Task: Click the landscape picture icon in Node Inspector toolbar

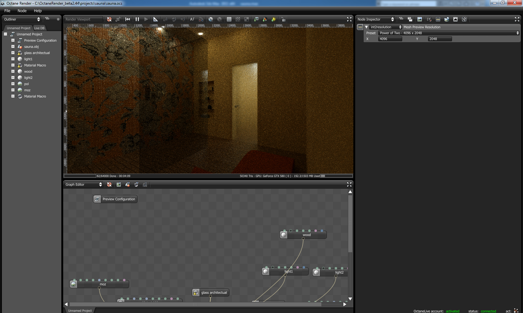Action: 420,19
